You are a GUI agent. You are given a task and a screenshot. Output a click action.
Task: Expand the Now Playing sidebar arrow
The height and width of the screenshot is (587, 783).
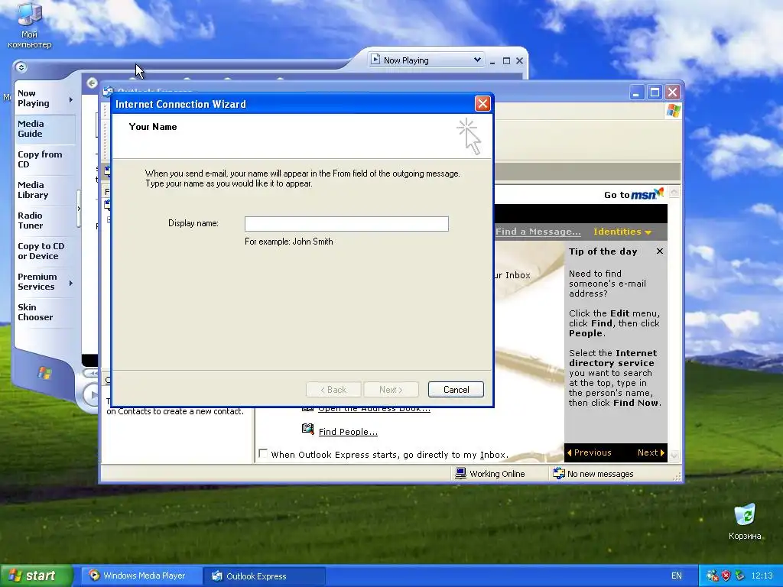pyautogui.click(x=71, y=99)
